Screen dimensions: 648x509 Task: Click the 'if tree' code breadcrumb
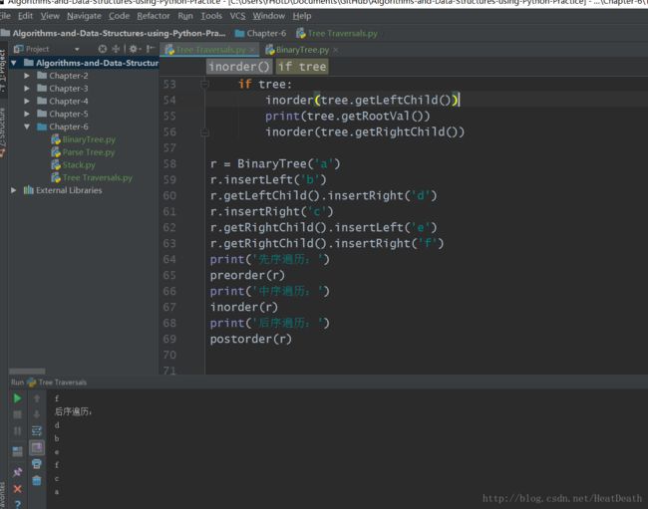pos(302,67)
